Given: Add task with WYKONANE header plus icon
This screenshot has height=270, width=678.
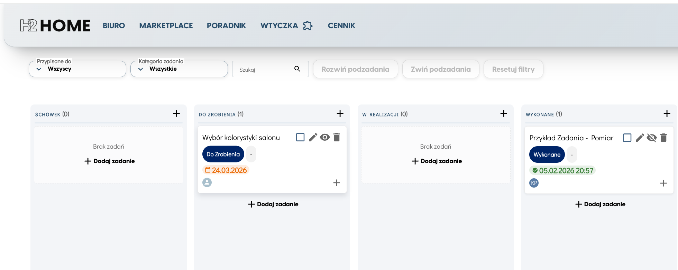Looking at the screenshot, I should tap(667, 114).
